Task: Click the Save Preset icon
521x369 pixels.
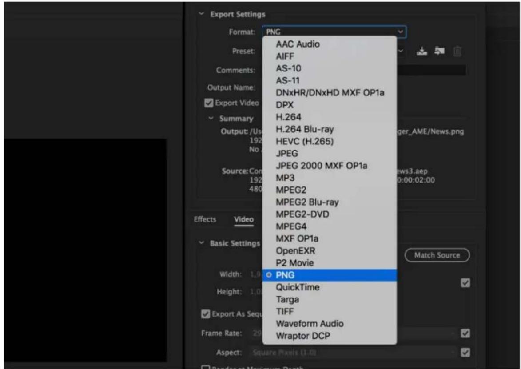Action: (x=422, y=51)
